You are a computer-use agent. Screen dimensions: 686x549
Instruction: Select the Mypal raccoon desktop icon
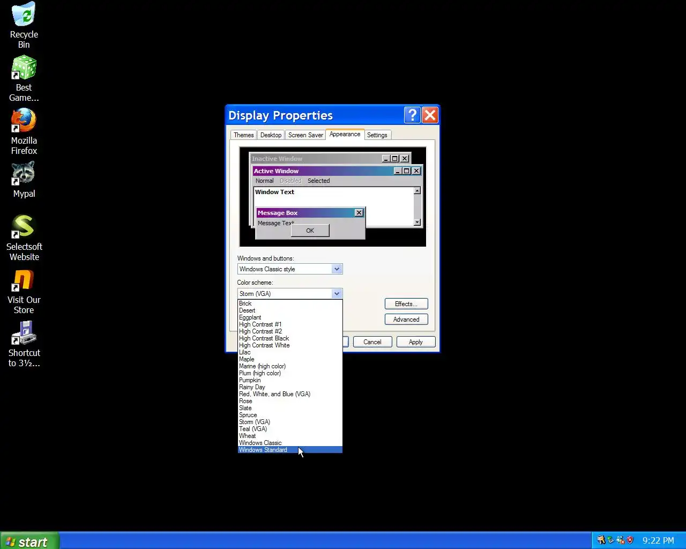24,180
